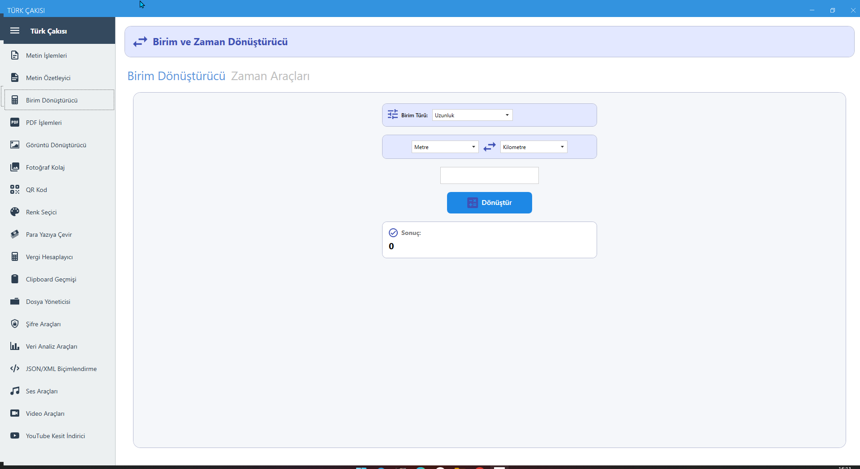
Task: Open QR Kod tool icon
Action: click(x=15, y=190)
